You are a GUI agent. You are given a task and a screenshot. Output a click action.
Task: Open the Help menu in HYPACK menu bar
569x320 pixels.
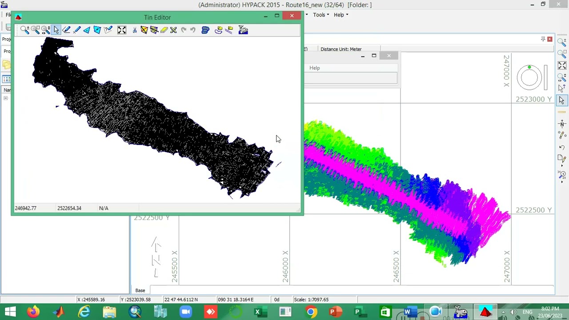[x=339, y=15]
